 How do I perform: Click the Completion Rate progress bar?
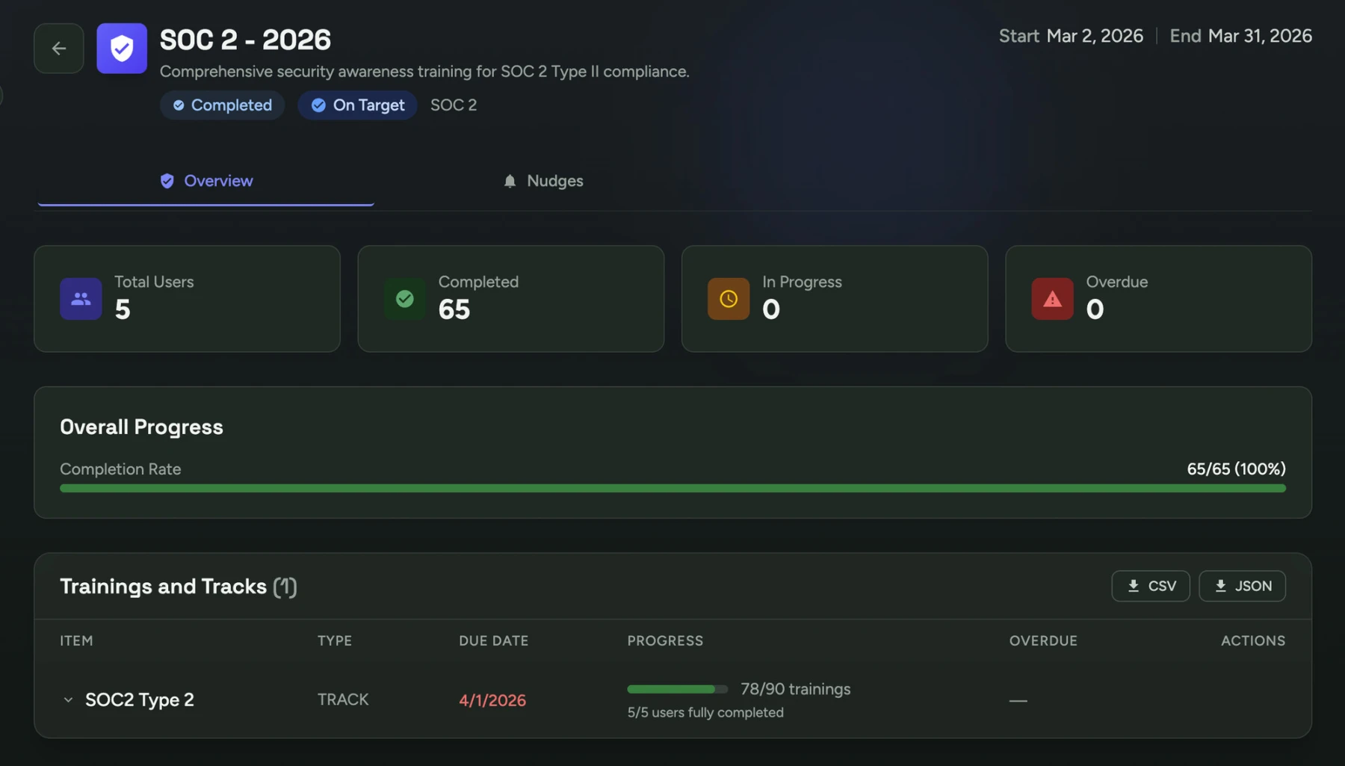[x=672, y=488]
